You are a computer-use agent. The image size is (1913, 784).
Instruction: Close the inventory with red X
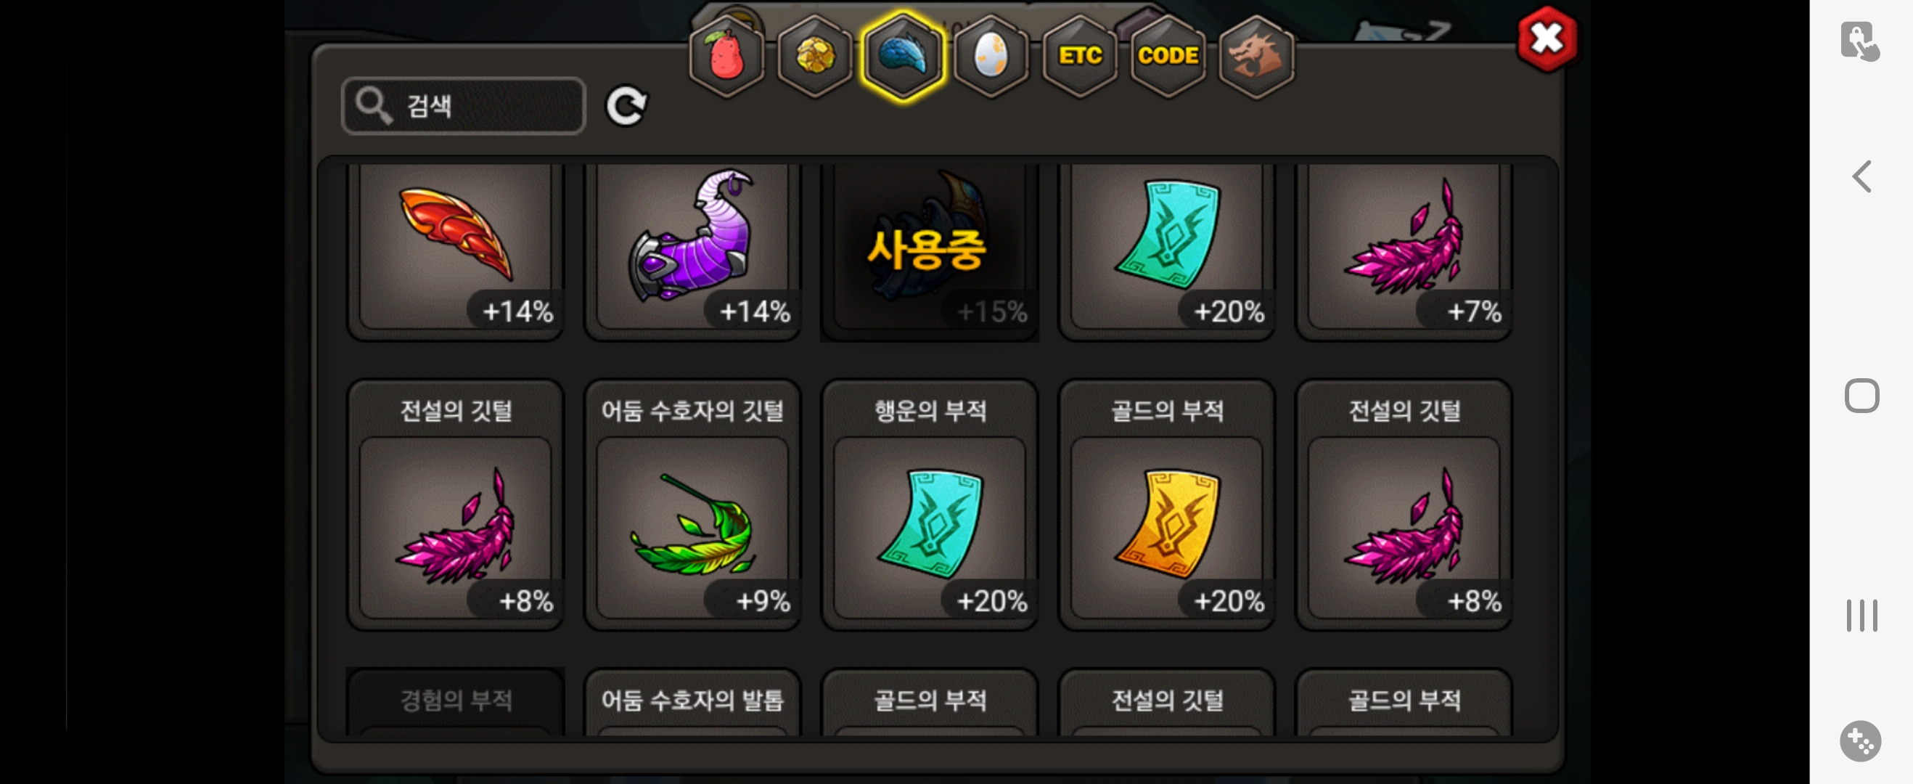[1548, 38]
